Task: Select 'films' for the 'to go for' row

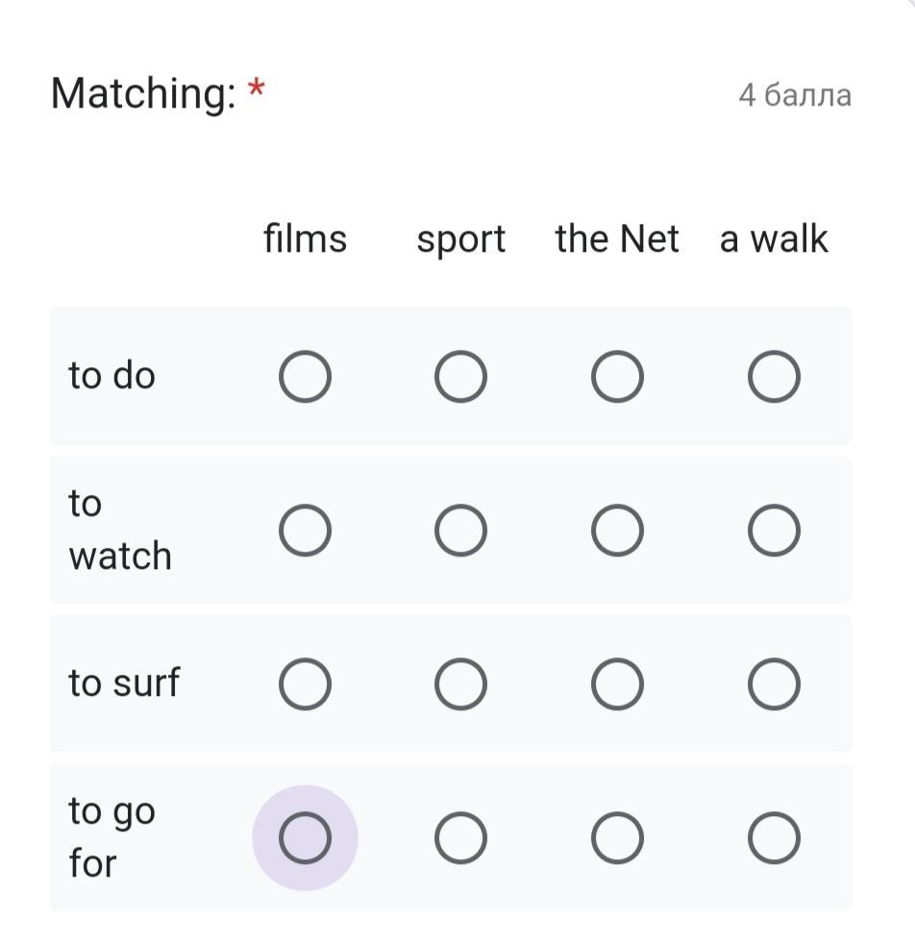Action: pyautogui.click(x=305, y=838)
